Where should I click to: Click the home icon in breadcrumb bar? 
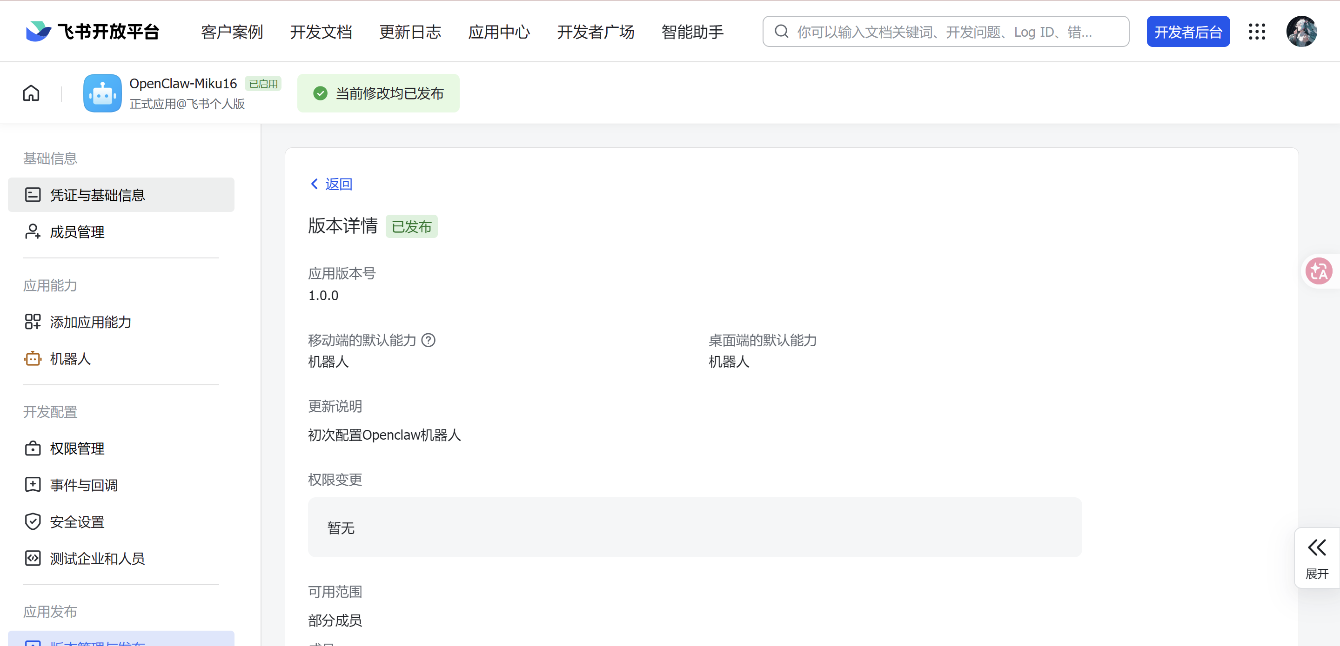(x=31, y=93)
